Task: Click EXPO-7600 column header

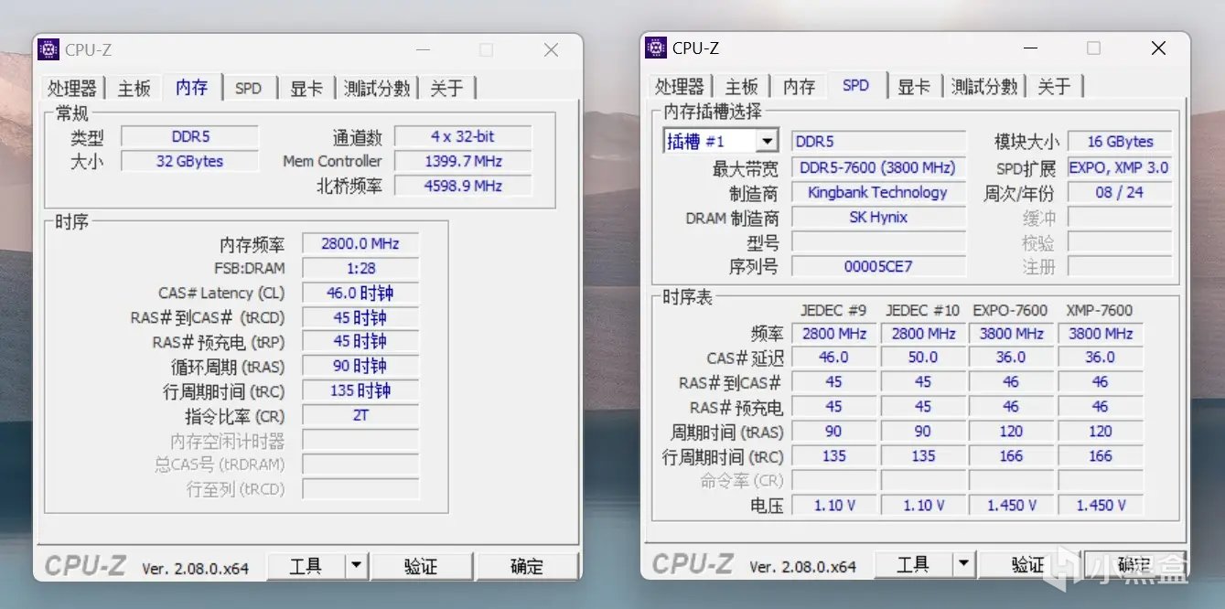Action: (x=1010, y=310)
